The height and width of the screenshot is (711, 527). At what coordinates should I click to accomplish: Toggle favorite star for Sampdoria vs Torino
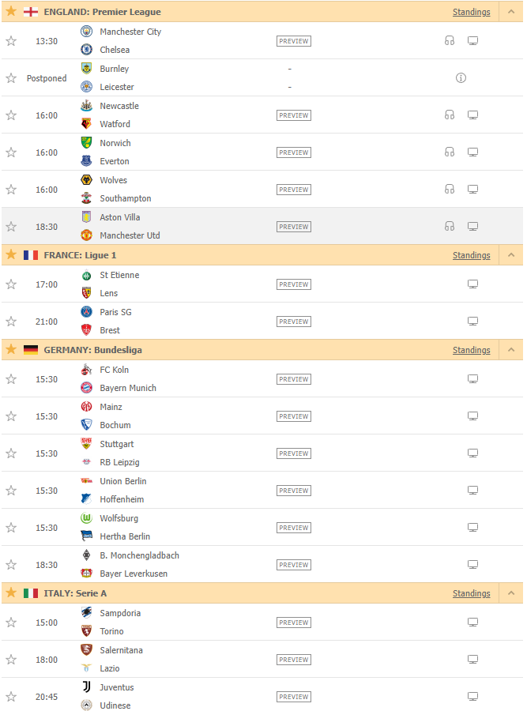pos(11,623)
